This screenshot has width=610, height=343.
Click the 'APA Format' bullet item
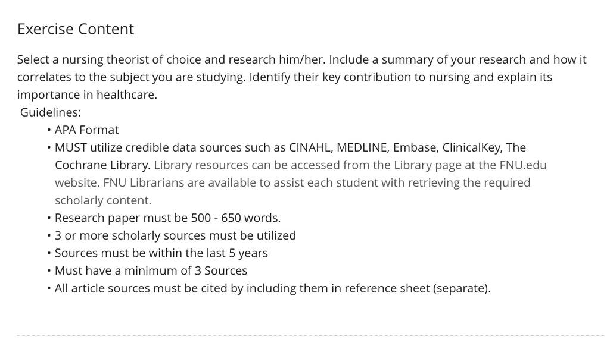(x=86, y=130)
